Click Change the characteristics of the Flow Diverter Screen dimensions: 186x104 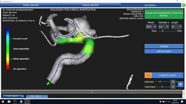coord(164,14)
